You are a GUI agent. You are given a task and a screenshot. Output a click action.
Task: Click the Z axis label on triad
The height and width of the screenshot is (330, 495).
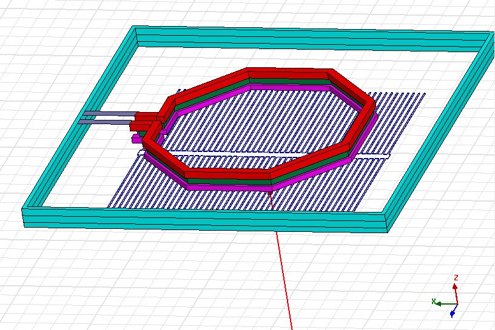[x=456, y=278]
